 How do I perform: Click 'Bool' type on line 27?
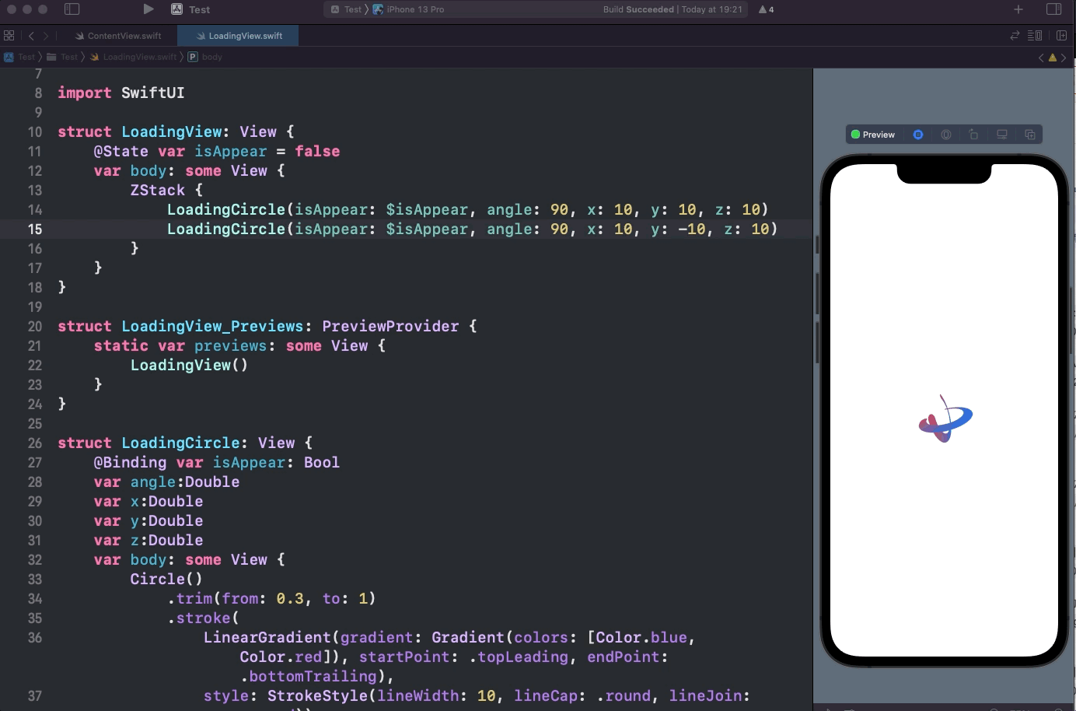pos(322,462)
